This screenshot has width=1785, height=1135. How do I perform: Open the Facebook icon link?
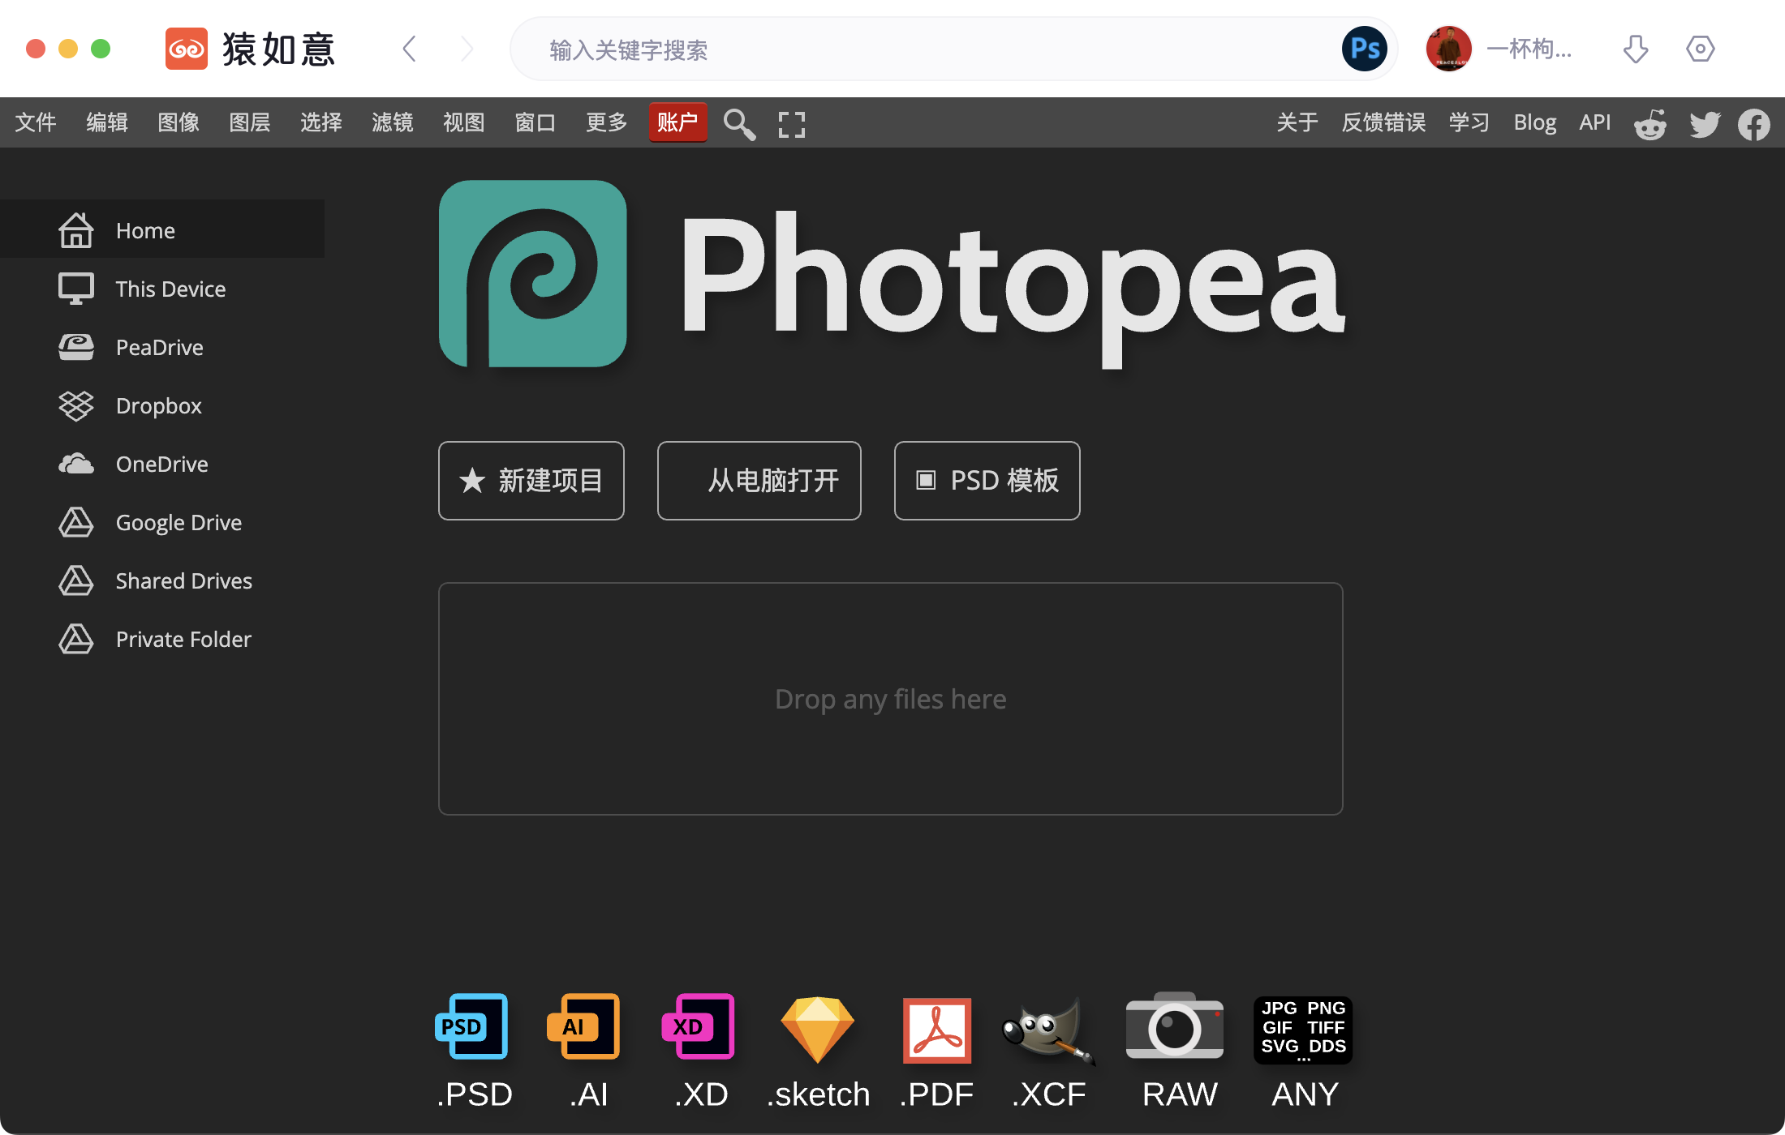[x=1754, y=124]
